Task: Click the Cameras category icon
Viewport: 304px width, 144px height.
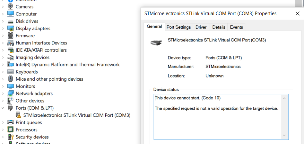Action: (11, 7)
